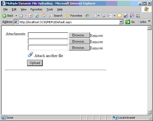
Task: Go to the Home page icon
Action: coord(43,16)
